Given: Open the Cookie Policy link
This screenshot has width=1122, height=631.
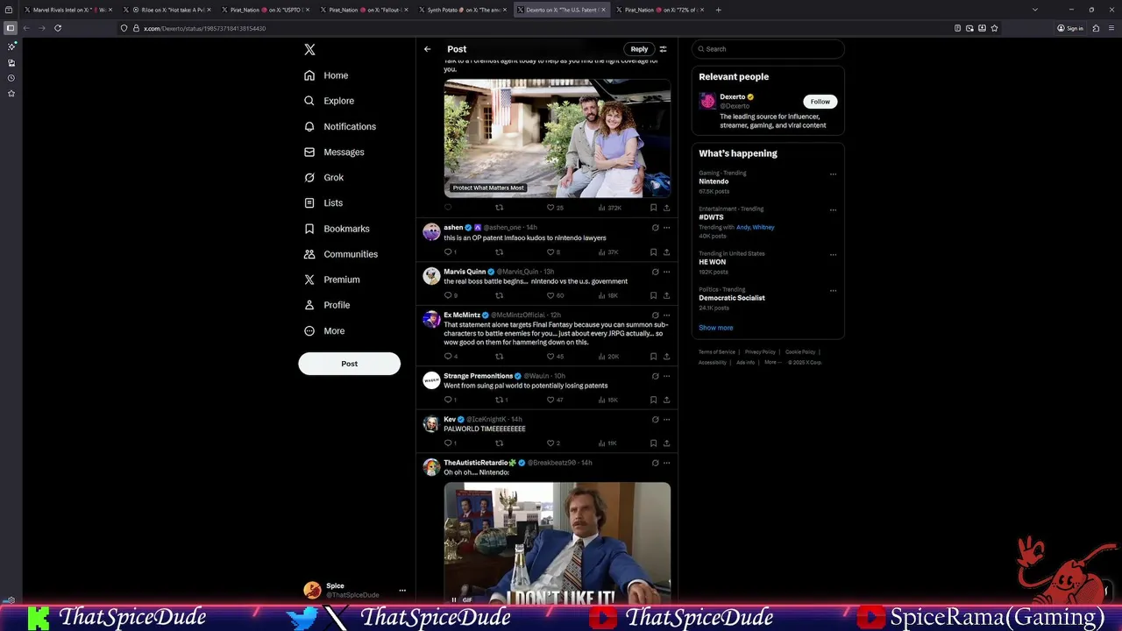Looking at the screenshot, I should (800, 352).
